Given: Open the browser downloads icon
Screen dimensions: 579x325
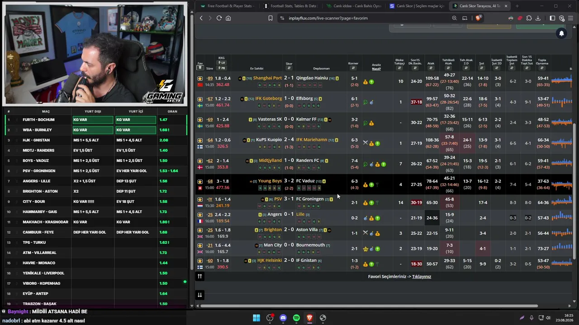Looking at the screenshot, I should (x=538, y=18).
